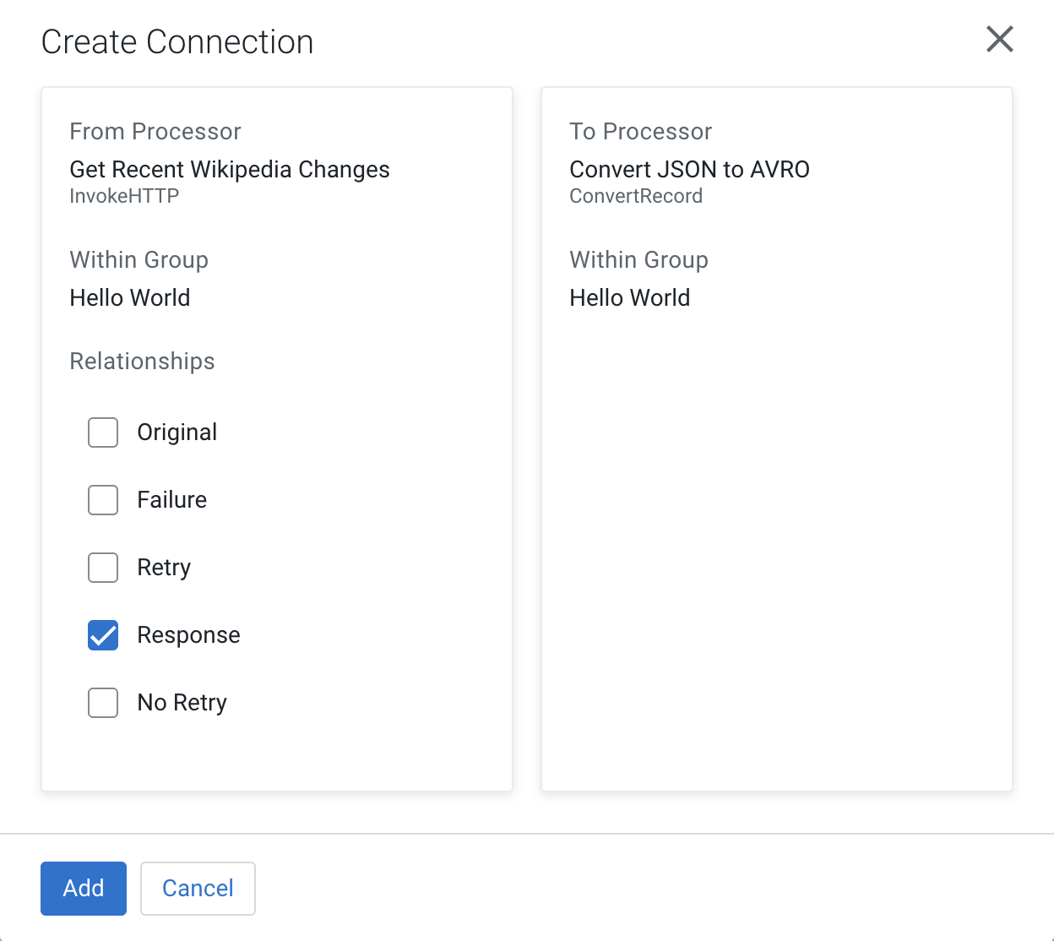Click the 'Get Recent Wikipedia Changes' processor name
Image resolution: width=1054 pixels, height=941 pixels.
click(229, 170)
